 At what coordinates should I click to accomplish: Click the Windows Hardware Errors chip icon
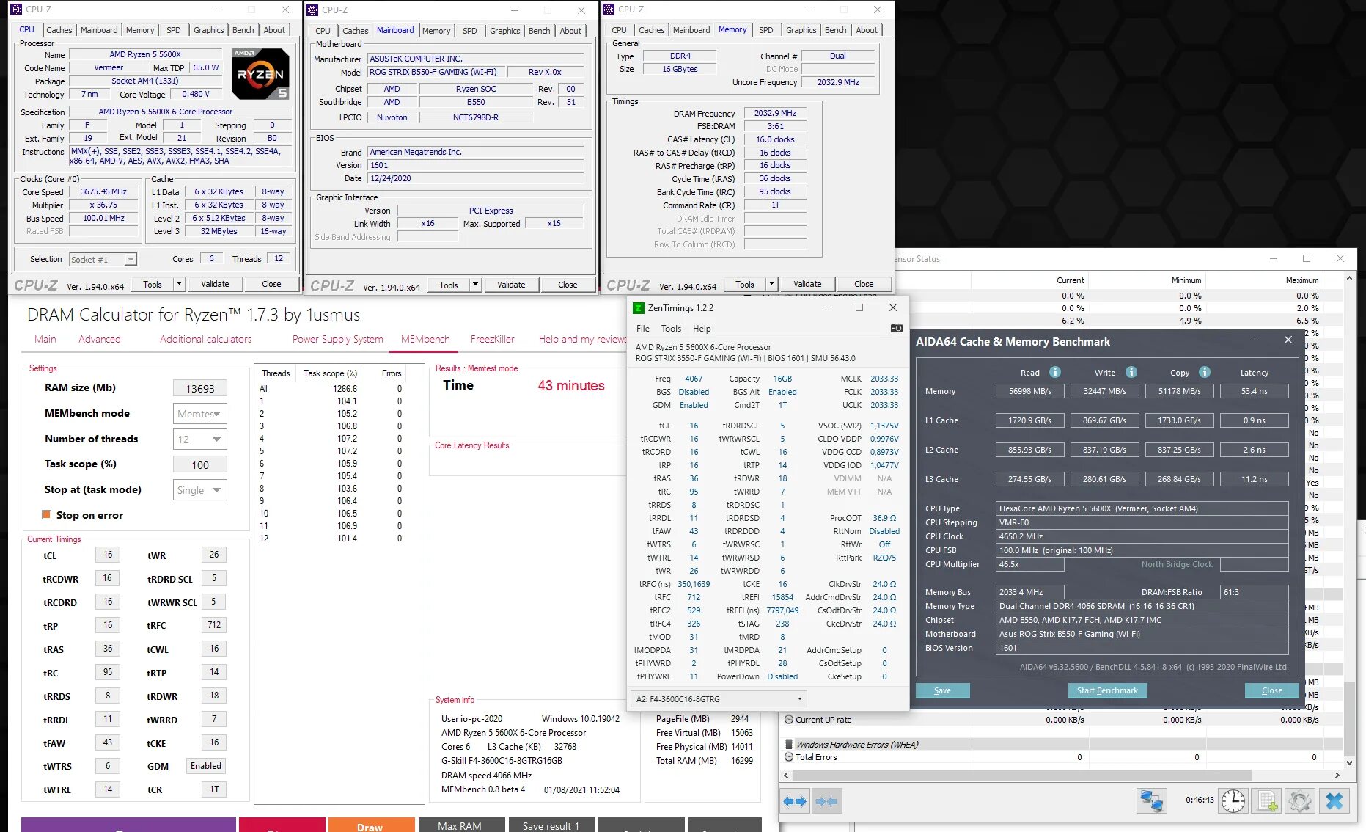(789, 745)
